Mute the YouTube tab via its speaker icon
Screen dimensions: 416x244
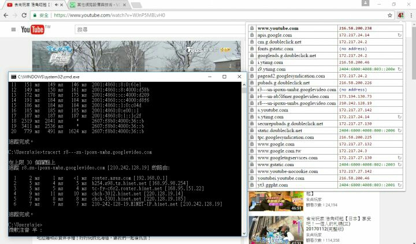(x=56, y=5)
